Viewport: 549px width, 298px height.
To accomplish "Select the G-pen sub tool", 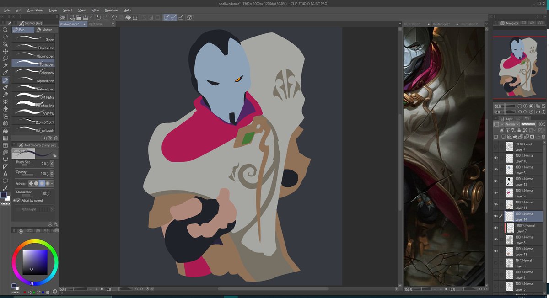I will (33, 39).
